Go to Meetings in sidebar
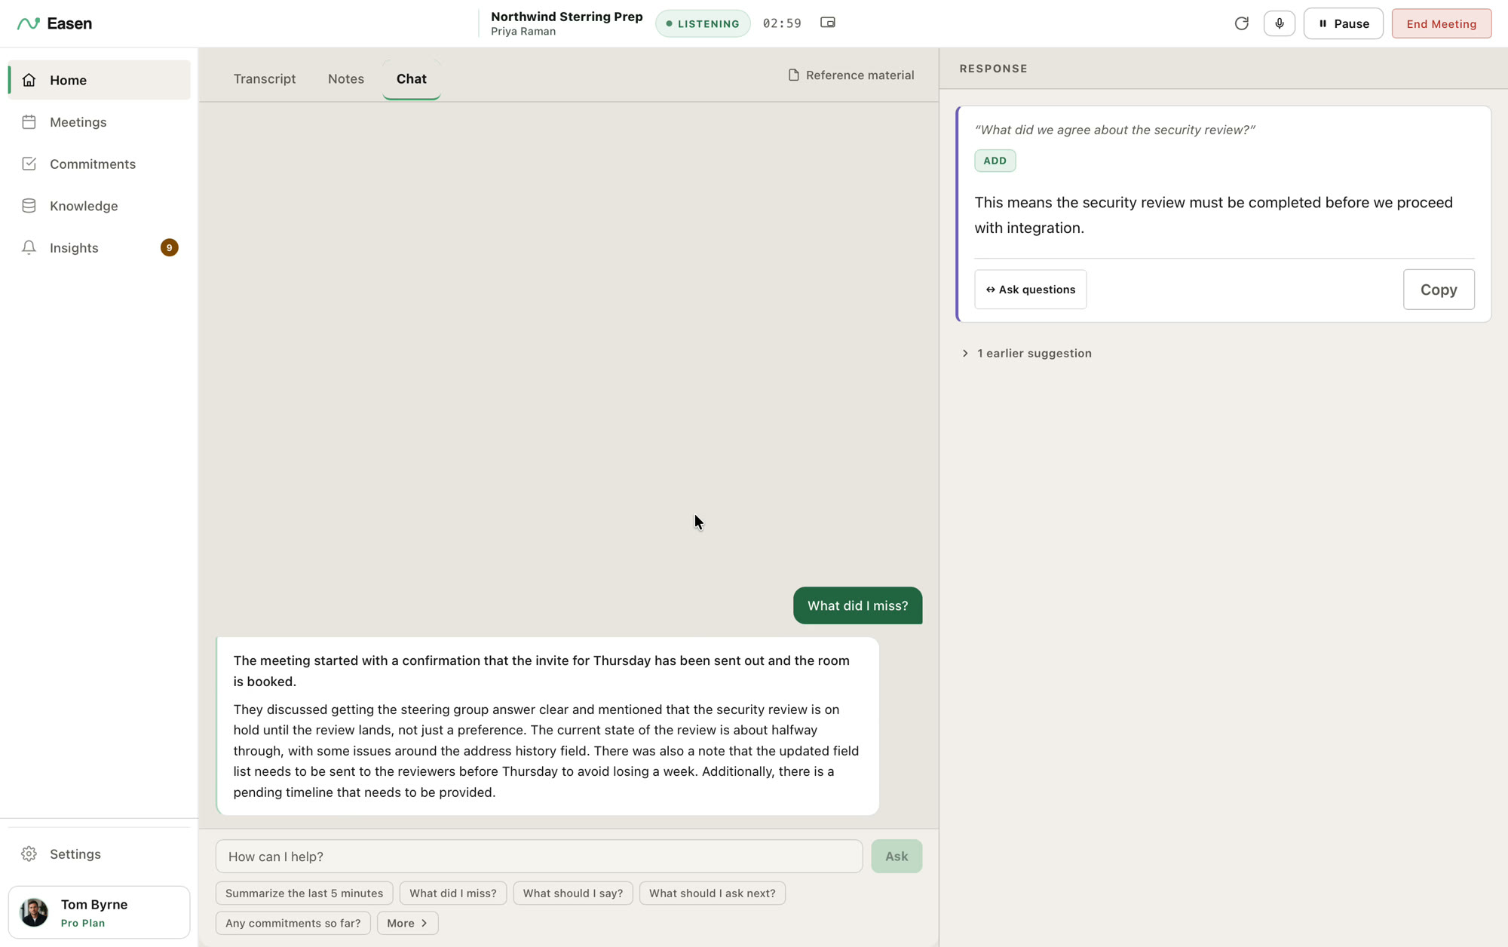This screenshot has height=947, width=1508. coord(100,122)
